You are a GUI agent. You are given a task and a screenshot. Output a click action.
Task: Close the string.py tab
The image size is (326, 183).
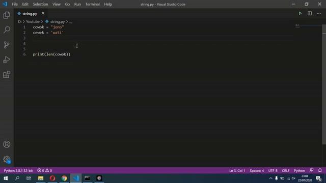(43, 14)
